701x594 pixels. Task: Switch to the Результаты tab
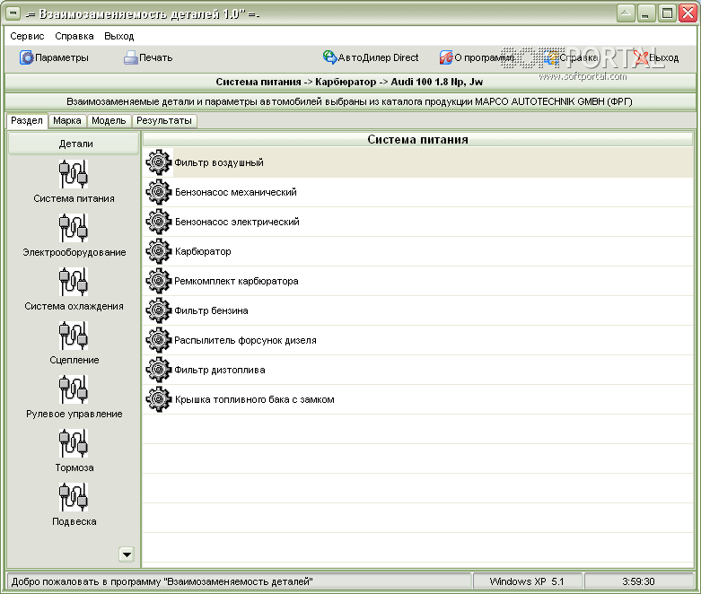click(164, 120)
